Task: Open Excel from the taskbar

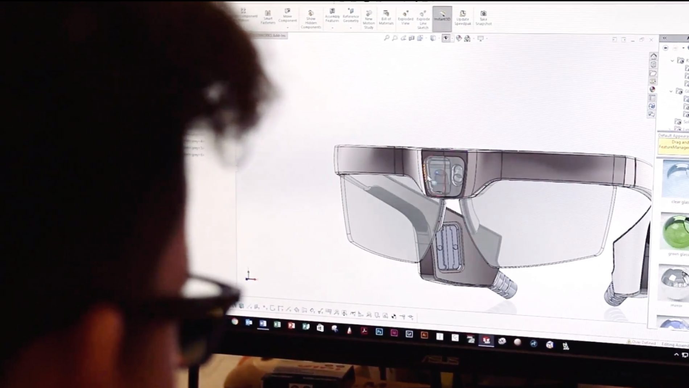Action: (277, 324)
